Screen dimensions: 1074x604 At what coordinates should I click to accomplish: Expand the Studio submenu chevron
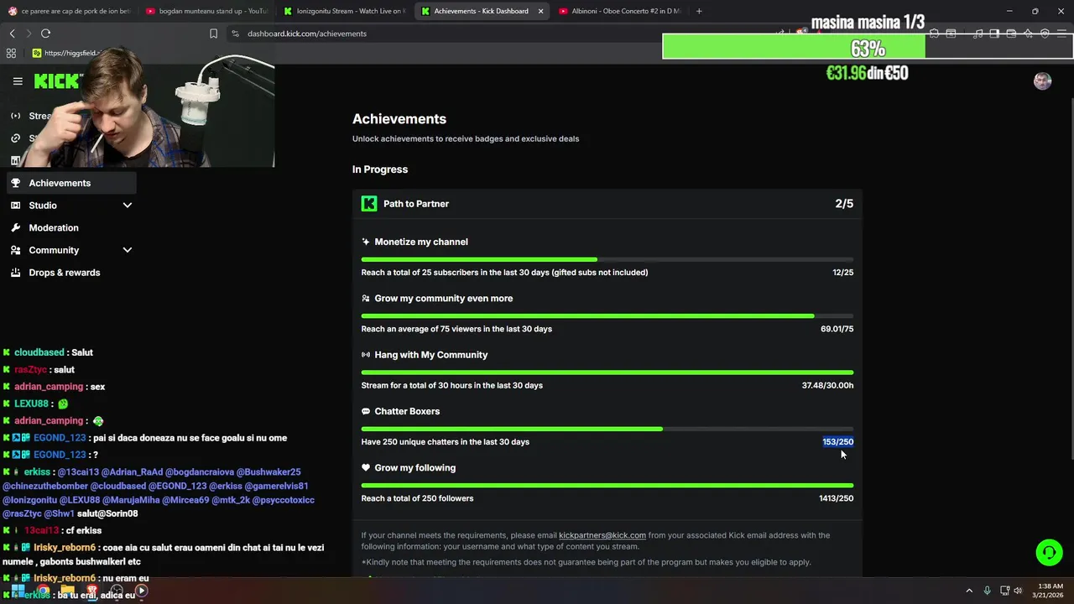[128, 206]
